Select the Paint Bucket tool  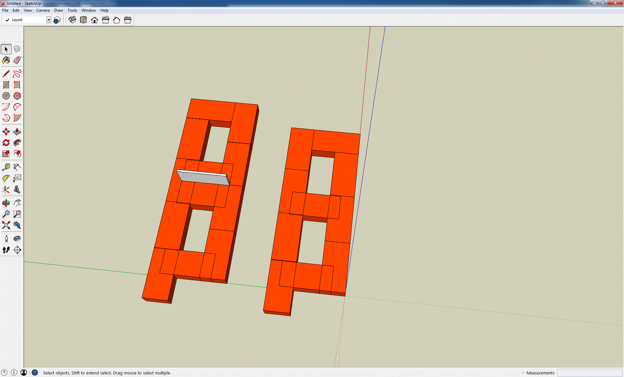click(x=6, y=60)
